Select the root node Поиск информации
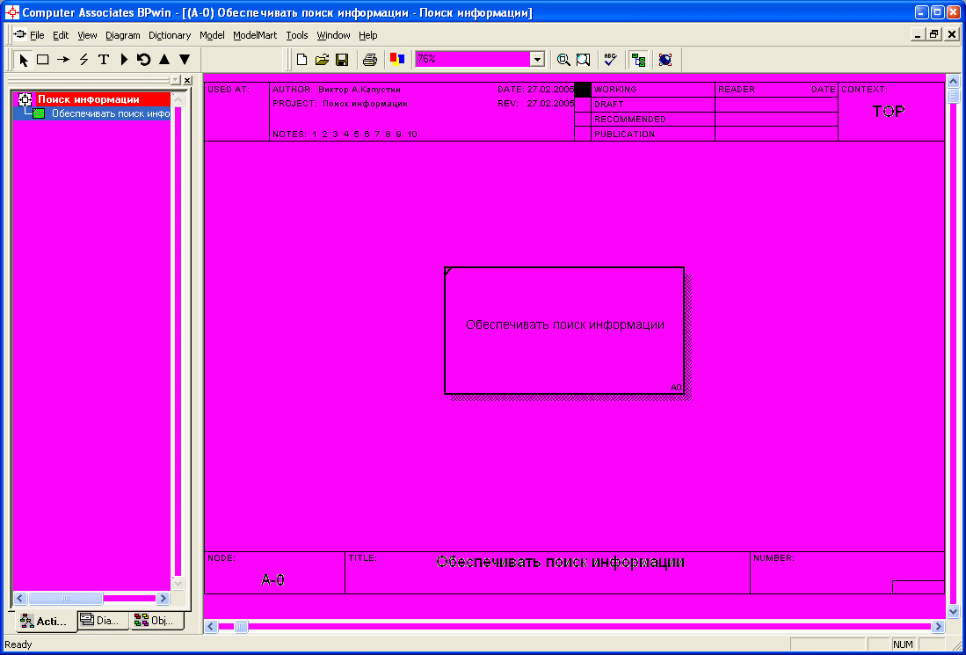This screenshot has height=655, width=966. tap(88, 99)
